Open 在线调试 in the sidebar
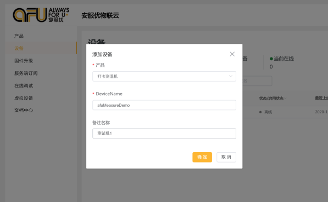The height and width of the screenshot is (202, 328). [x=24, y=86]
